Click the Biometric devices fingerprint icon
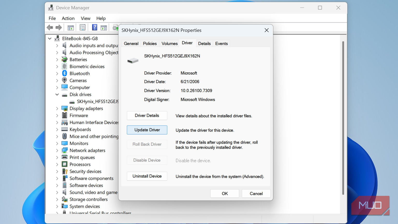This screenshot has height=224, width=398. [64, 67]
